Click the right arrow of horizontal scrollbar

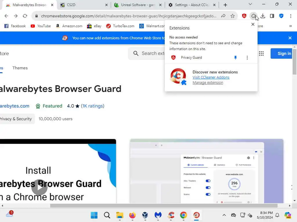pyautogui.click(x=289, y=206)
